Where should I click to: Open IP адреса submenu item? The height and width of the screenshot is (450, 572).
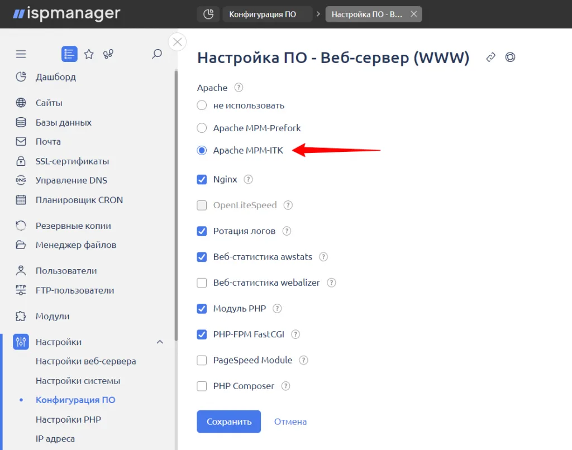click(55, 439)
